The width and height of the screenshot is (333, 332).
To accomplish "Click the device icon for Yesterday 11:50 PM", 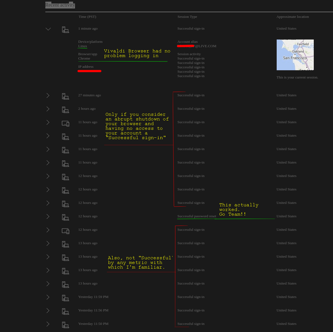I will pyautogui.click(x=65, y=325).
